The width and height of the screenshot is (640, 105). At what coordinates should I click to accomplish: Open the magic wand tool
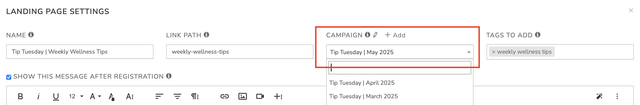599,97
